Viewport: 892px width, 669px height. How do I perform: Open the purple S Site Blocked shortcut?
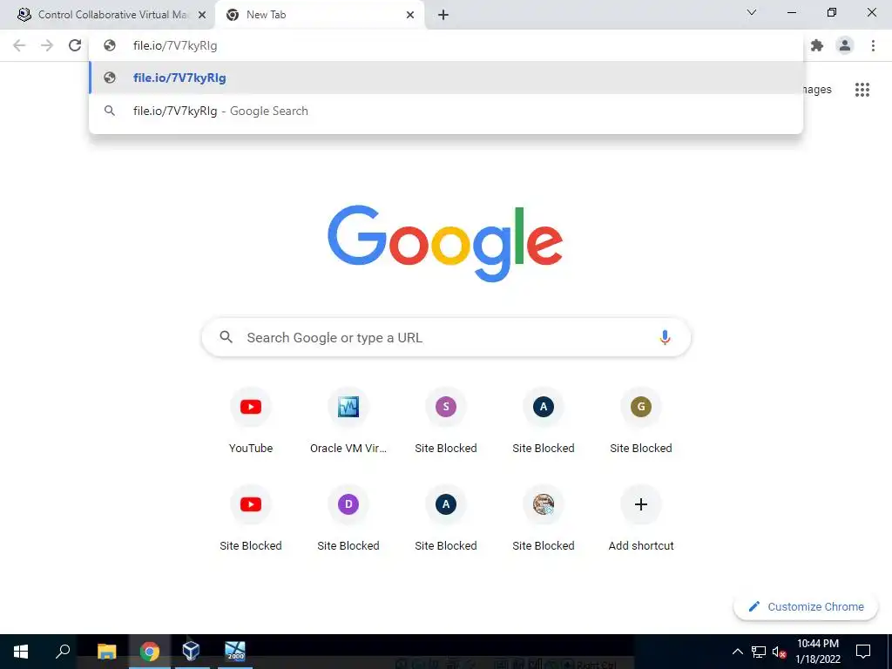tap(446, 421)
